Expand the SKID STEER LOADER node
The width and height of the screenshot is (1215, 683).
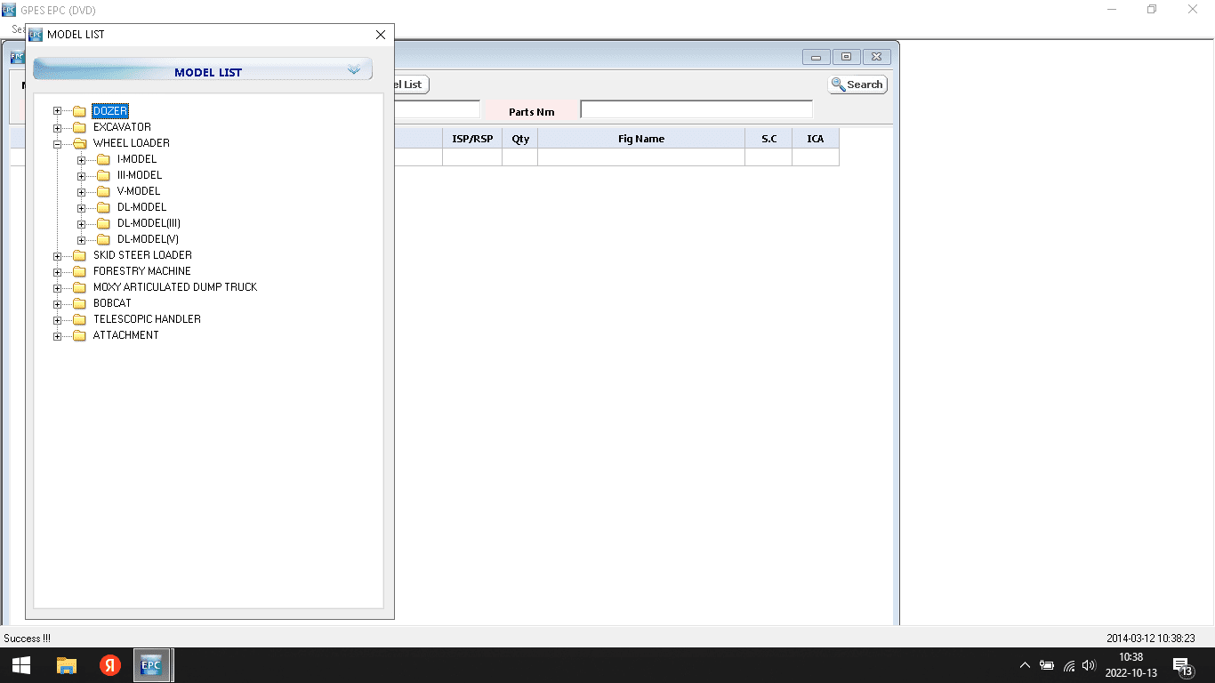point(58,256)
